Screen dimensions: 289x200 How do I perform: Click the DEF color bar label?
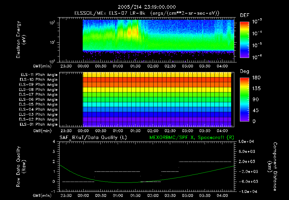tap(245, 16)
